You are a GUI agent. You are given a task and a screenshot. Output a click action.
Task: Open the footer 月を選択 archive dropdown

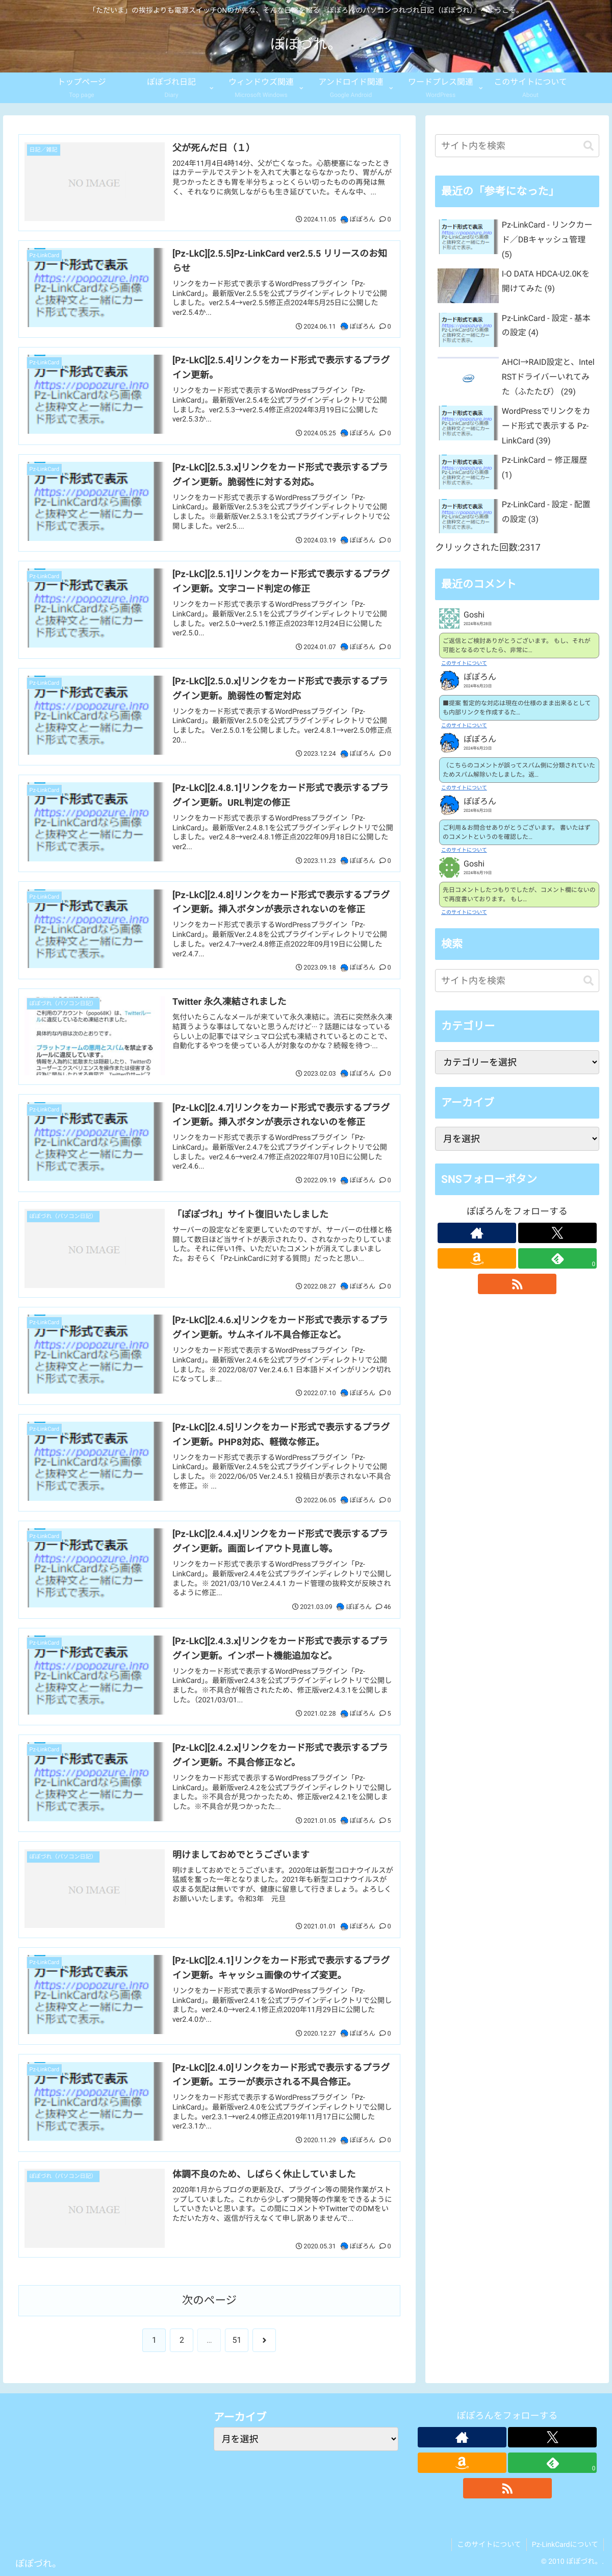tap(306, 2438)
